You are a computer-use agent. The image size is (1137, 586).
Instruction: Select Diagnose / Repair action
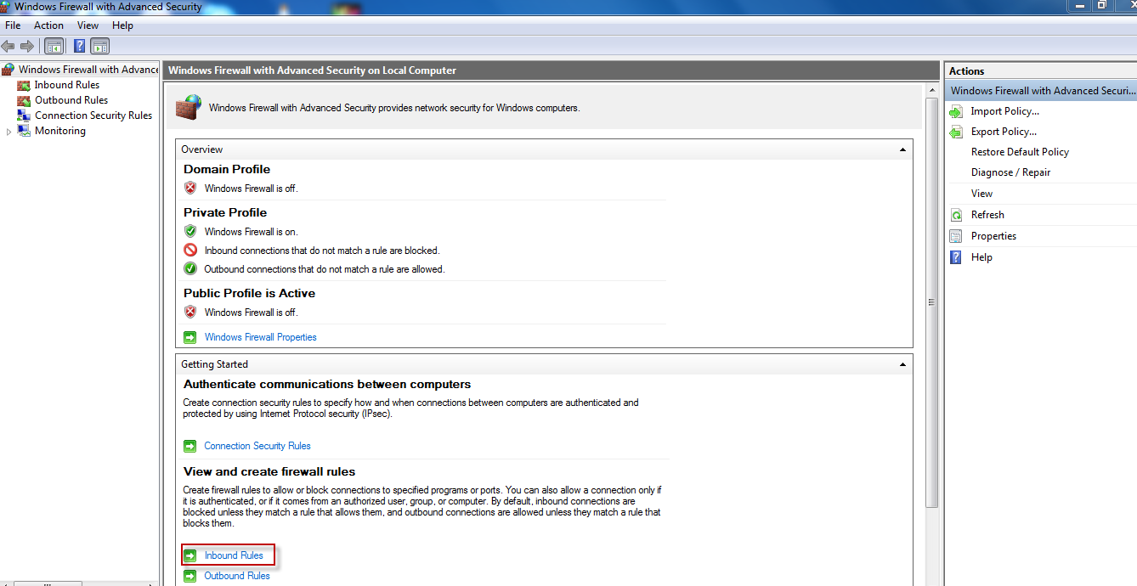(x=1010, y=172)
